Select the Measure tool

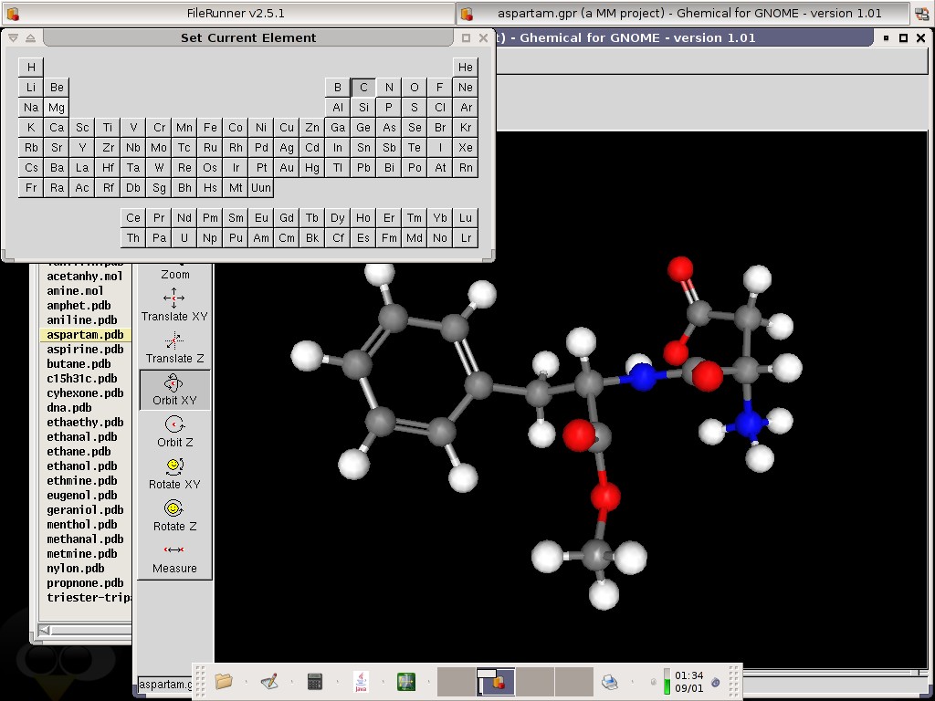pos(174,557)
